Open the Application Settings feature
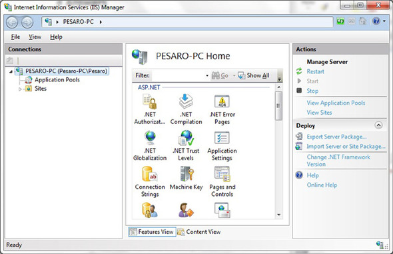Screen dimensions: 393x254 pyautogui.click(x=222, y=145)
